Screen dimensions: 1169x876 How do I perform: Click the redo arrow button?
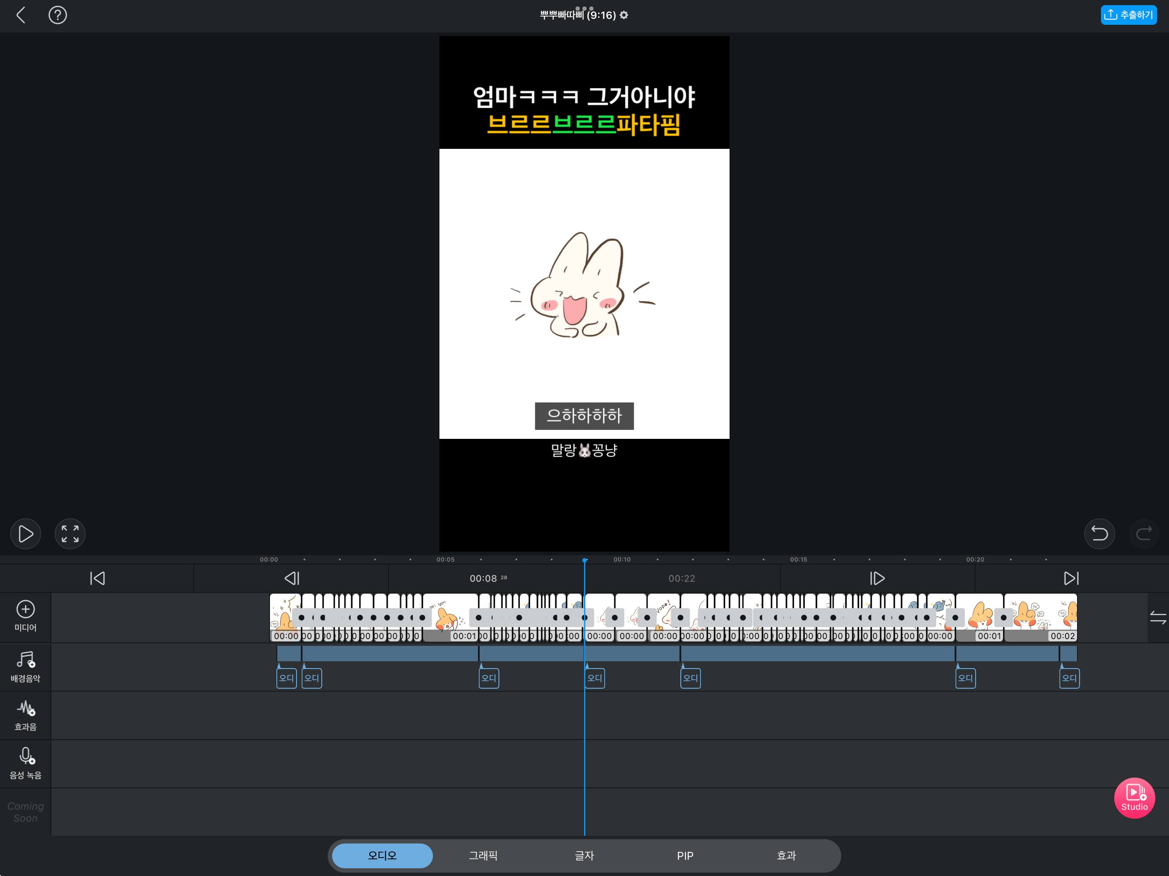(1144, 534)
